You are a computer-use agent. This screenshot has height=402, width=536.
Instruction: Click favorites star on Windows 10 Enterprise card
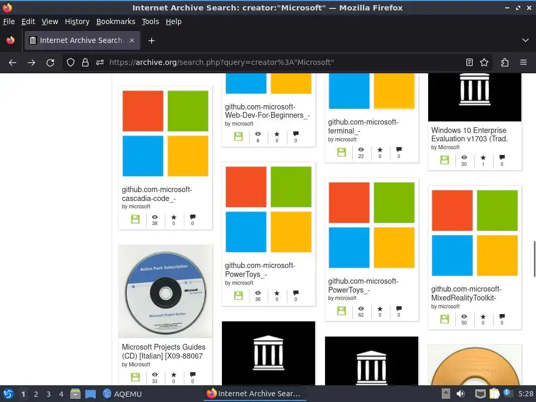pos(483,158)
